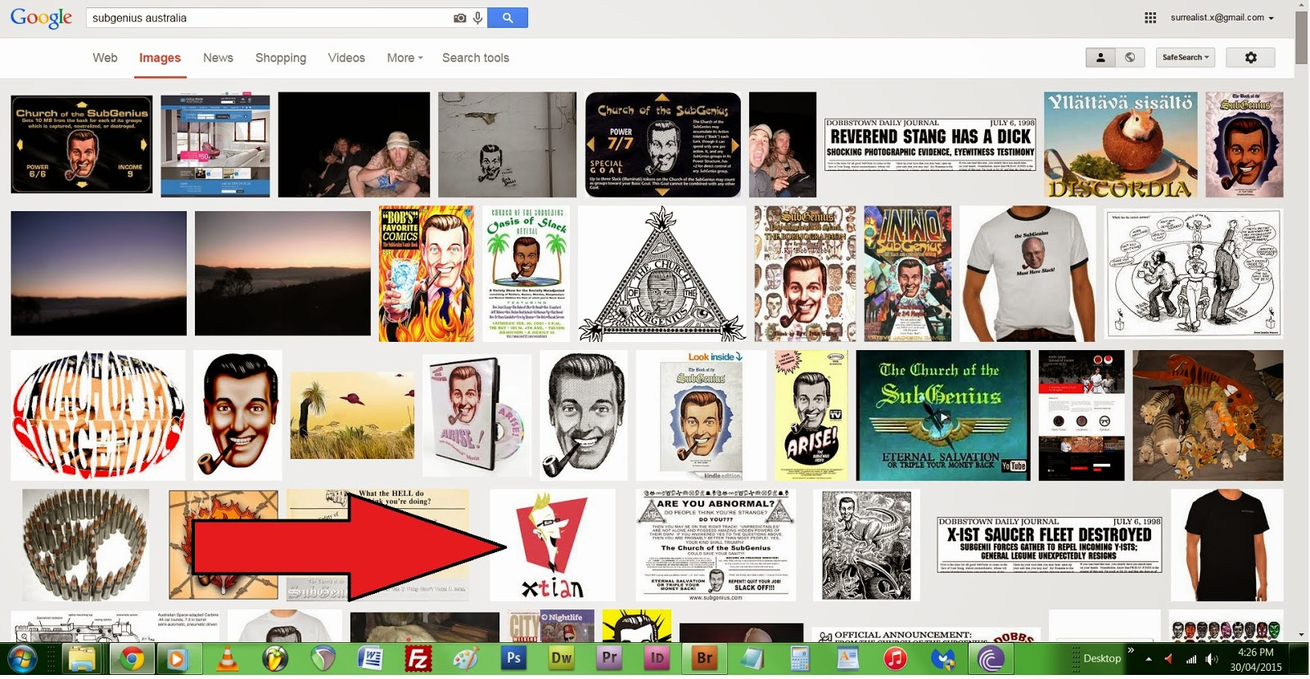The height and width of the screenshot is (679, 1310).
Task: Open the white ringer t-shirt thumbnail
Action: [1028, 274]
